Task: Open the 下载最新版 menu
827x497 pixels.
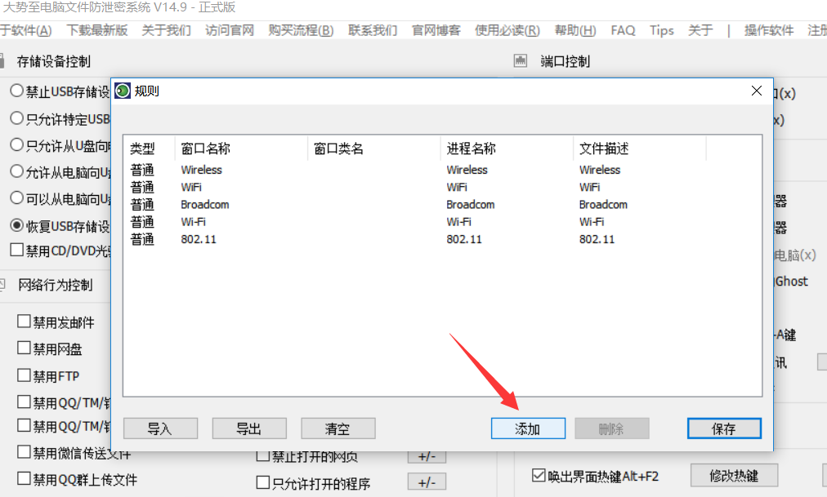Action: pyautogui.click(x=97, y=30)
